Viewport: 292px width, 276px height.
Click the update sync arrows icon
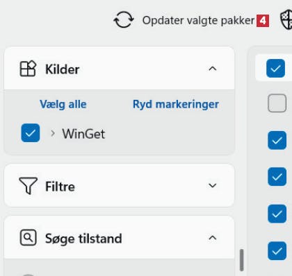point(124,20)
